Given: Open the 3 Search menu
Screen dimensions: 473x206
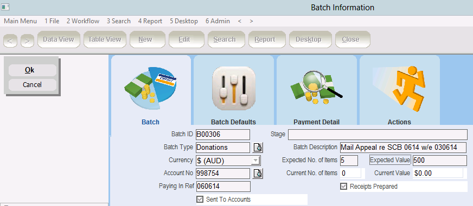Looking at the screenshot, I should (x=119, y=21).
